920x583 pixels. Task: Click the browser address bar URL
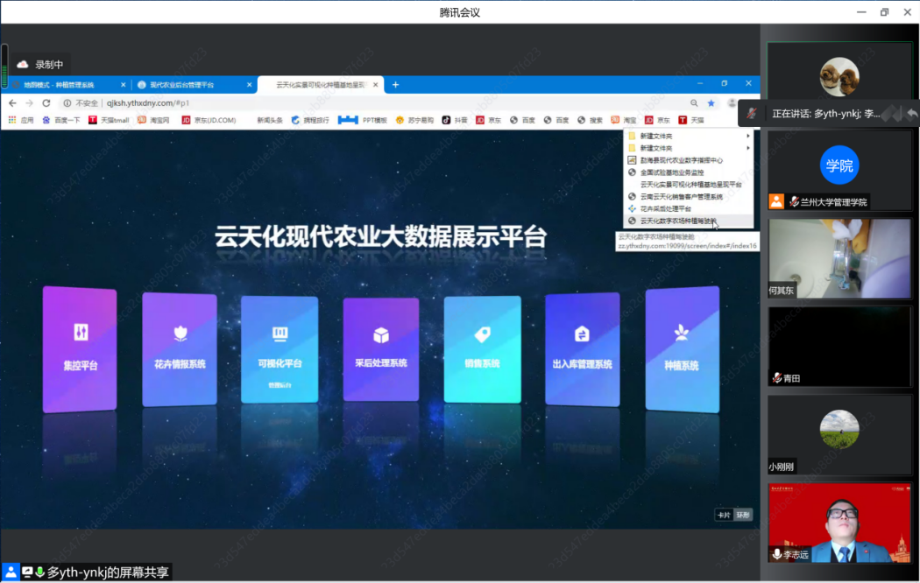149,103
